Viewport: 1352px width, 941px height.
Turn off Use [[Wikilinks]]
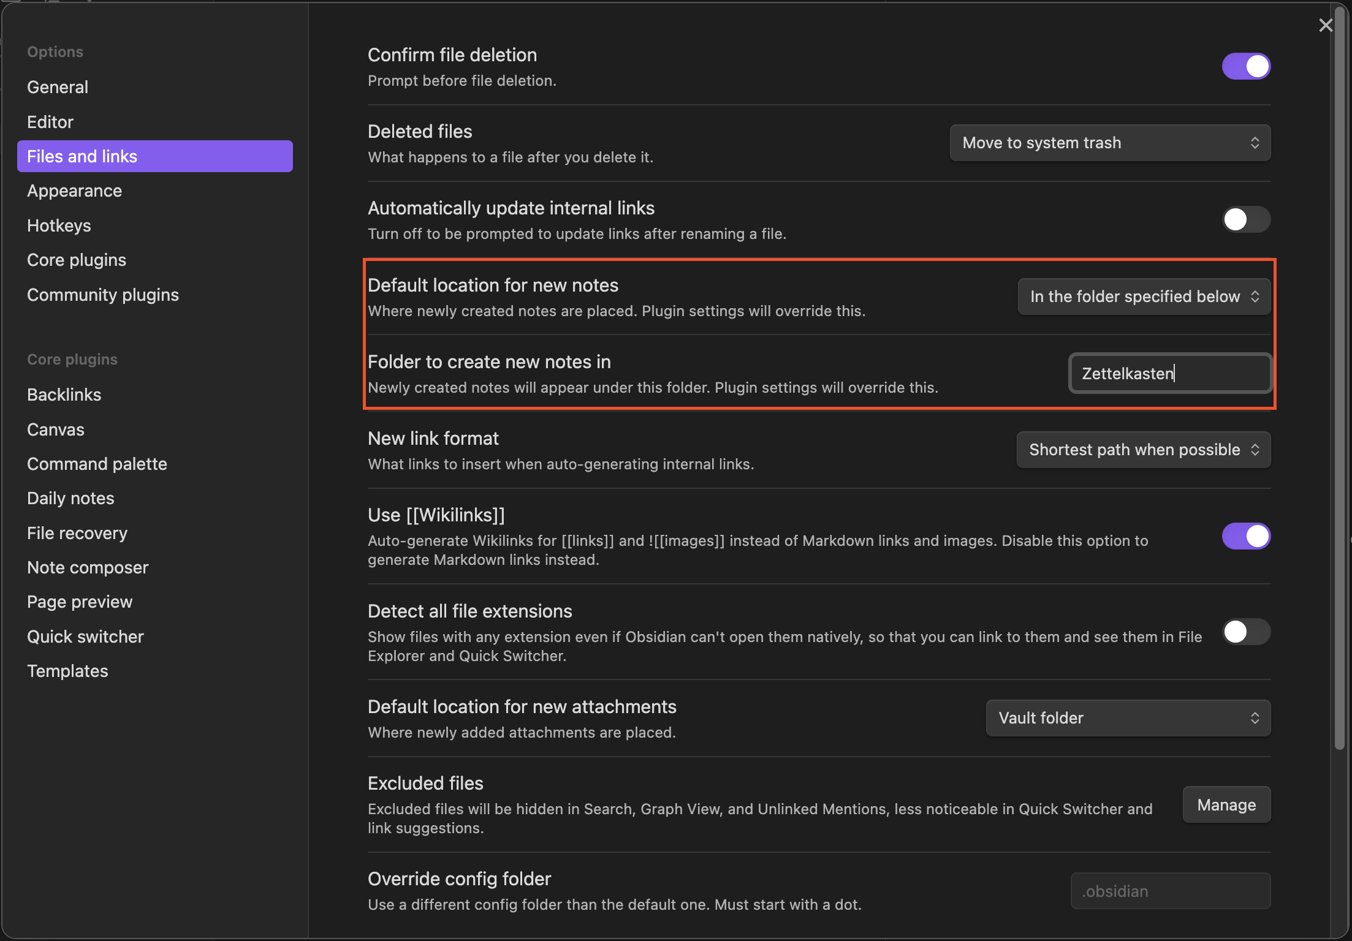coord(1246,536)
